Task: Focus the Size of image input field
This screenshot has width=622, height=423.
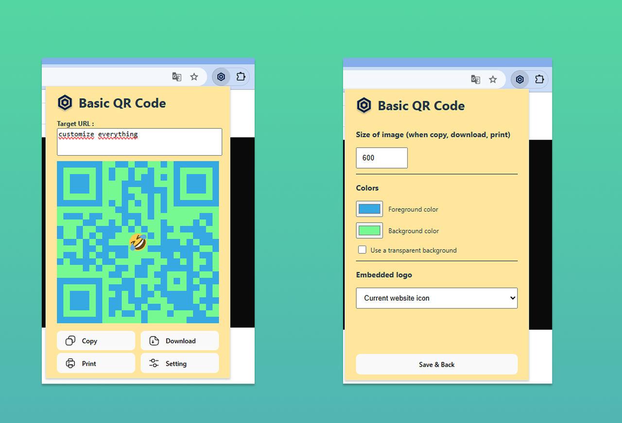Action: coord(381,158)
